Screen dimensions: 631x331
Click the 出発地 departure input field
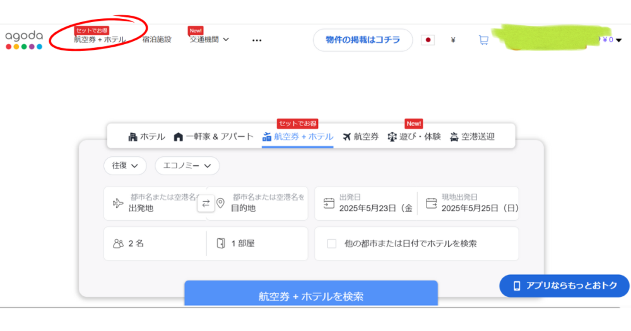click(x=155, y=203)
